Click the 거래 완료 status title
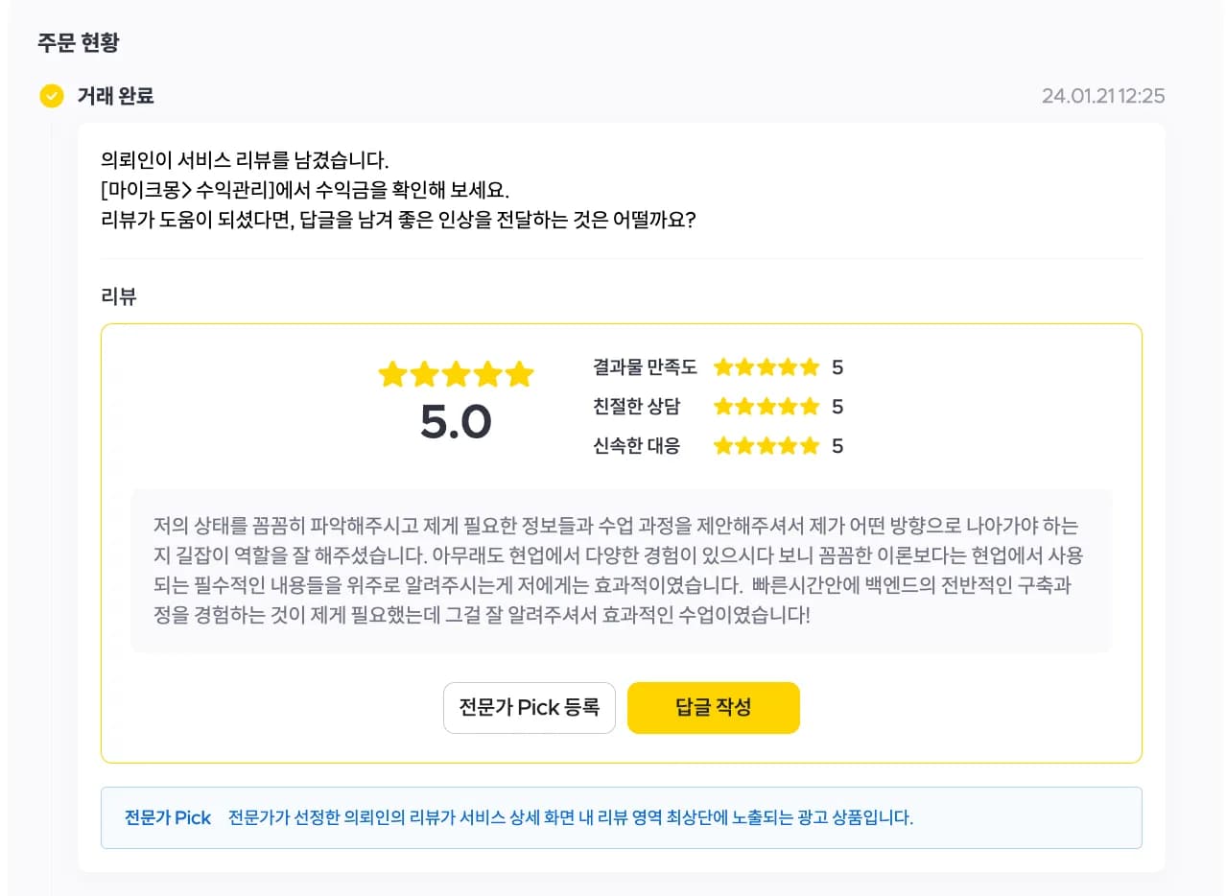The width and height of the screenshot is (1226, 896). tap(115, 96)
